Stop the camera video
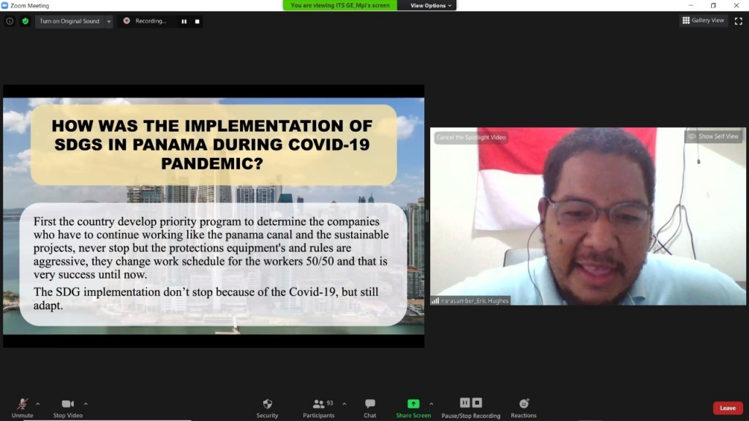Viewport: 749px width, 421px height. click(x=67, y=406)
